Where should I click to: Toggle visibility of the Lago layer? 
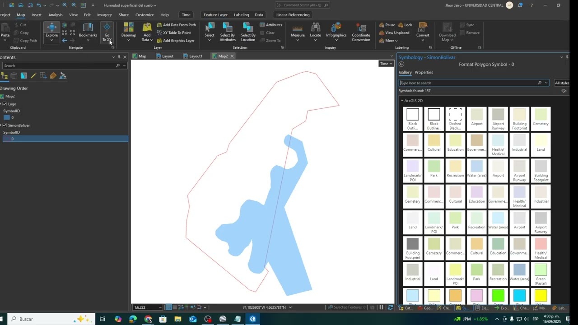[5, 104]
